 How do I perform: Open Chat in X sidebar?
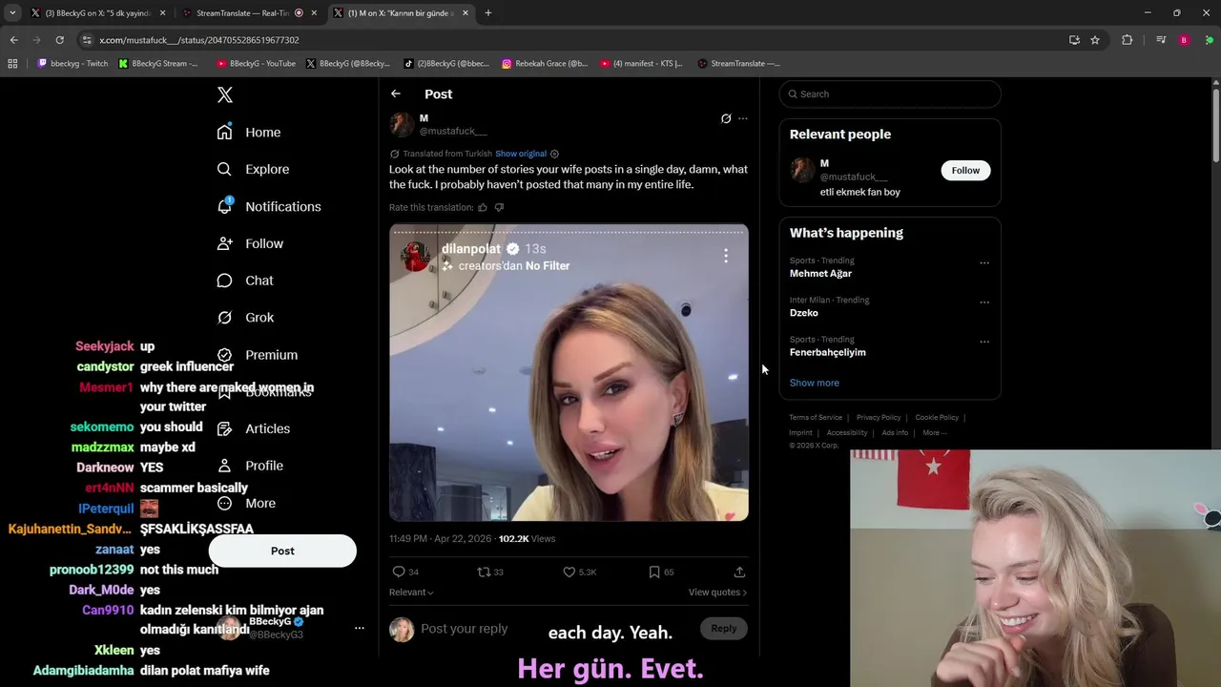coord(245,281)
